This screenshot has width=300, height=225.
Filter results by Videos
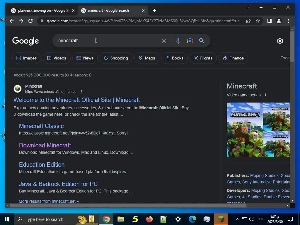tap(57, 58)
